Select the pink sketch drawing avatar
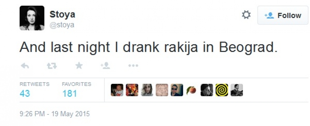 pos(162,90)
